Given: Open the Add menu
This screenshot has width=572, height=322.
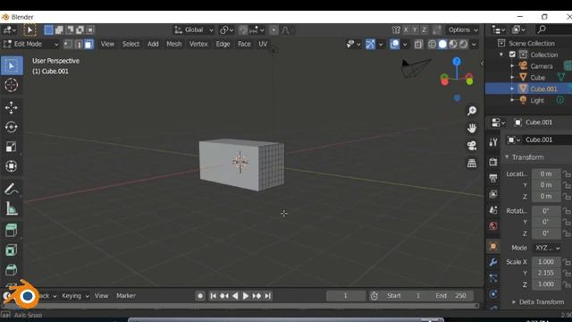Looking at the screenshot, I should pyautogui.click(x=153, y=44).
